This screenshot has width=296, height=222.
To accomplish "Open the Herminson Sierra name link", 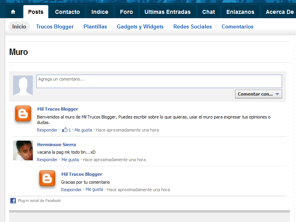I will point(57,145).
